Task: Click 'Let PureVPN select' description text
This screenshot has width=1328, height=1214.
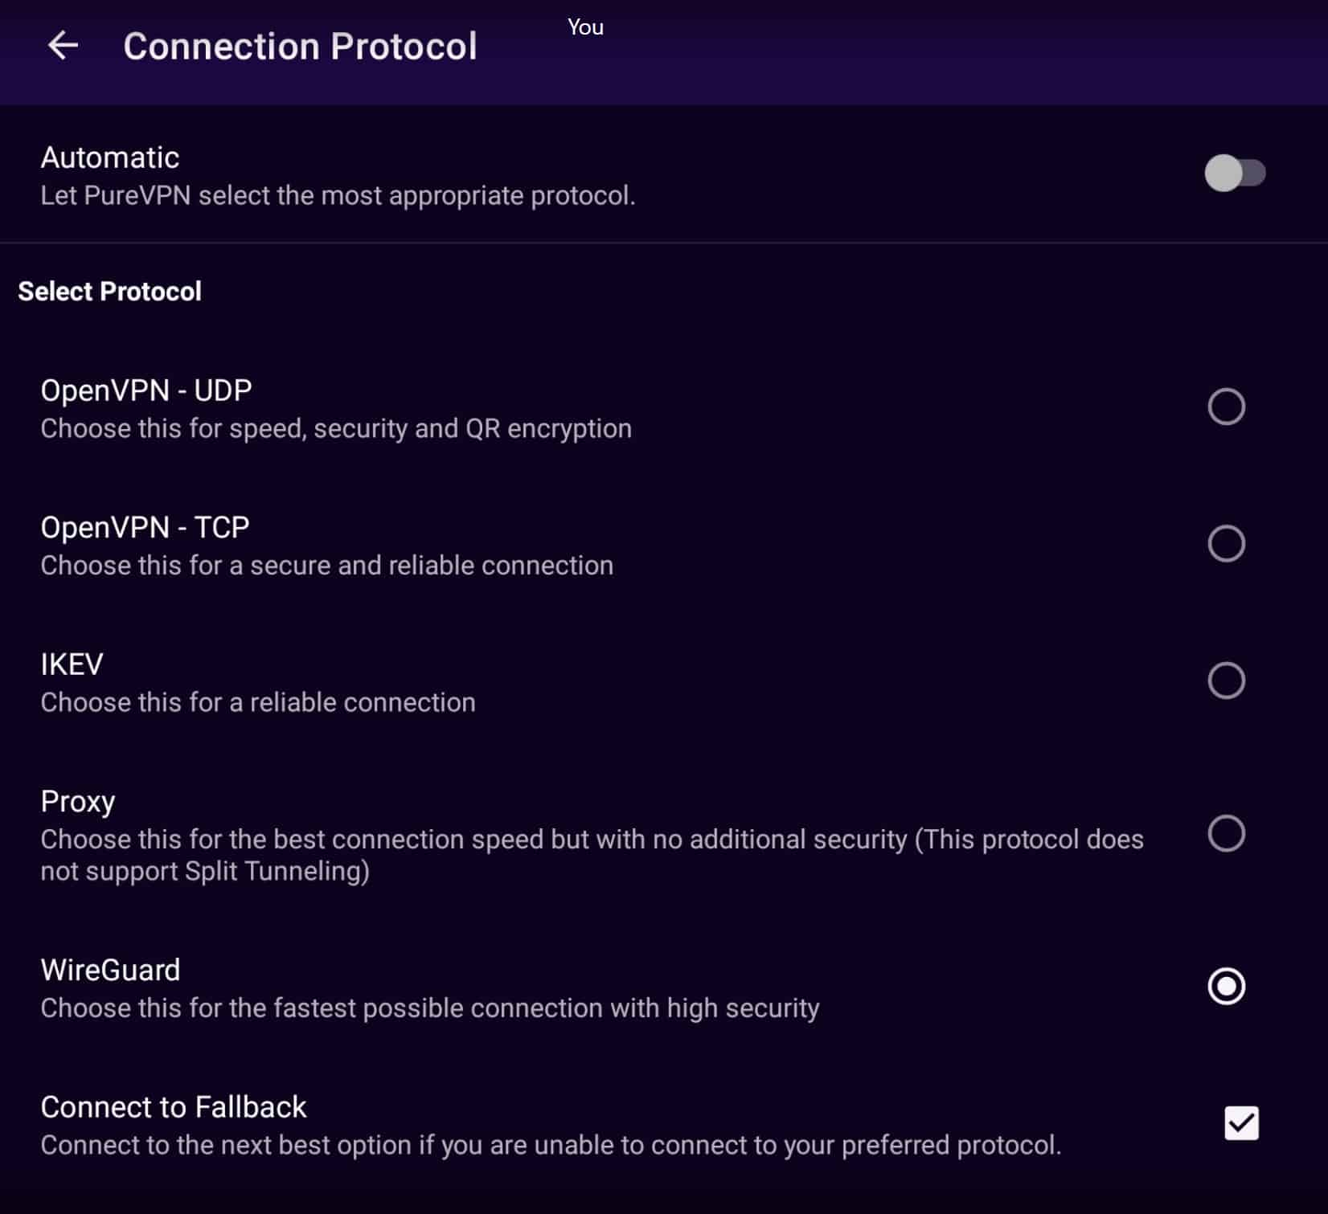Action: (x=338, y=195)
